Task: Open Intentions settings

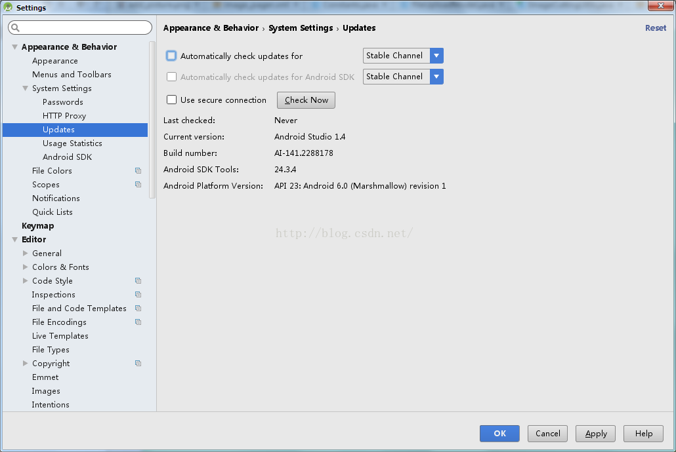Action: point(51,405)
